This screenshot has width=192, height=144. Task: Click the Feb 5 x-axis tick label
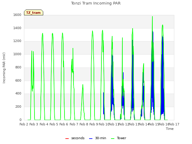tap(54, 124)
